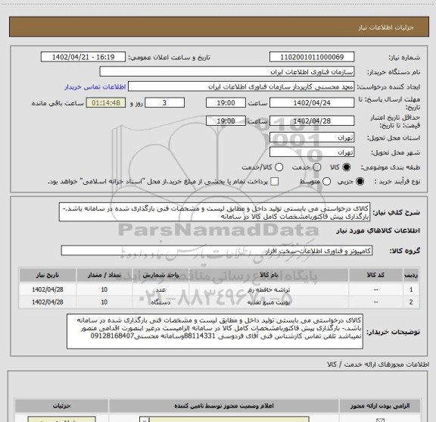436x422 pixels.
Task: Click the response deadline date 1402/04/24
Action: click(312, 103)
